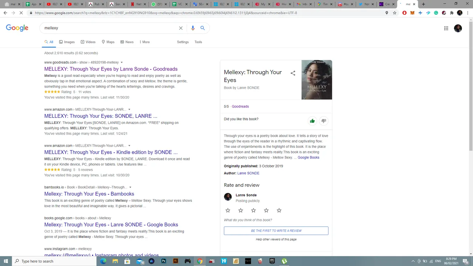Switch to the Maps tab
The height and width of the screenshot is (266, 473).
coord(108,42)
